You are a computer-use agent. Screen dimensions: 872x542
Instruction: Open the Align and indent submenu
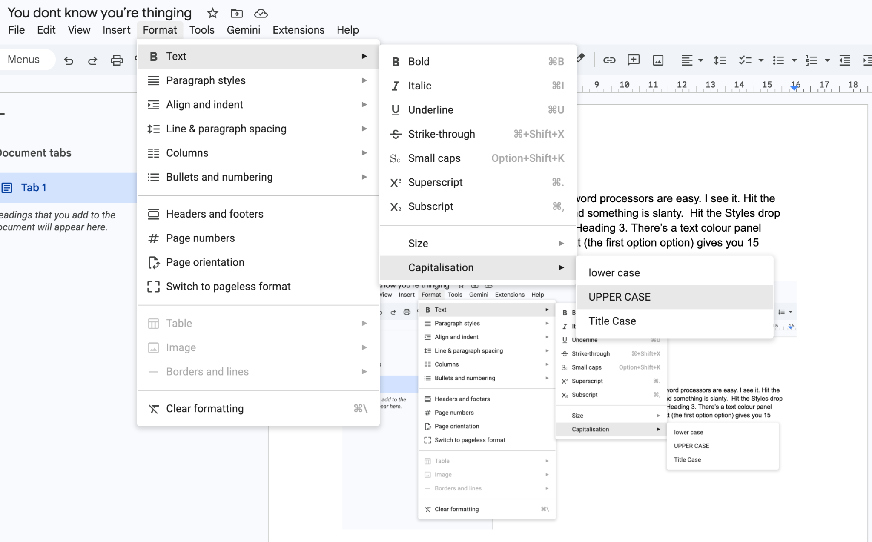point(258,105)
